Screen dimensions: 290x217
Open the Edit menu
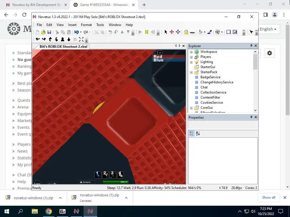click(49, 25)
